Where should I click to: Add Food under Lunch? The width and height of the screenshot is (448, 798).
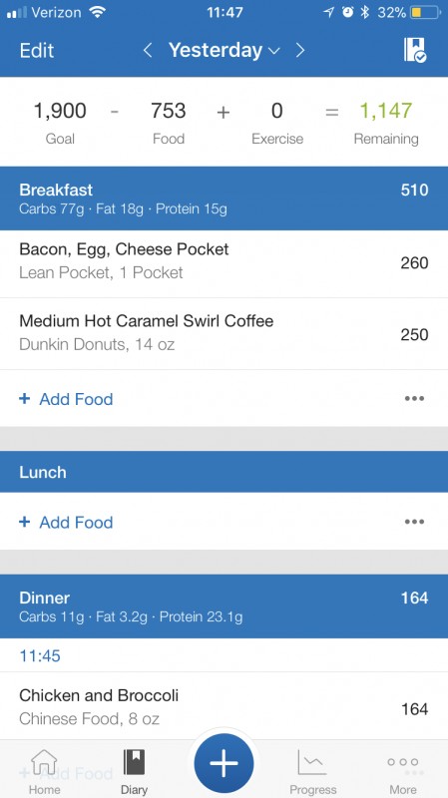point(66,522)
